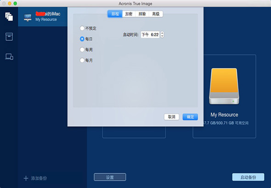Viewport: 271px width, 188px height.
Task: Click the 启动时间 stepper arrows
Action: [162, 35]
